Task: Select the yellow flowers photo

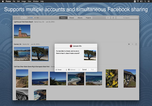Action: 112,78
